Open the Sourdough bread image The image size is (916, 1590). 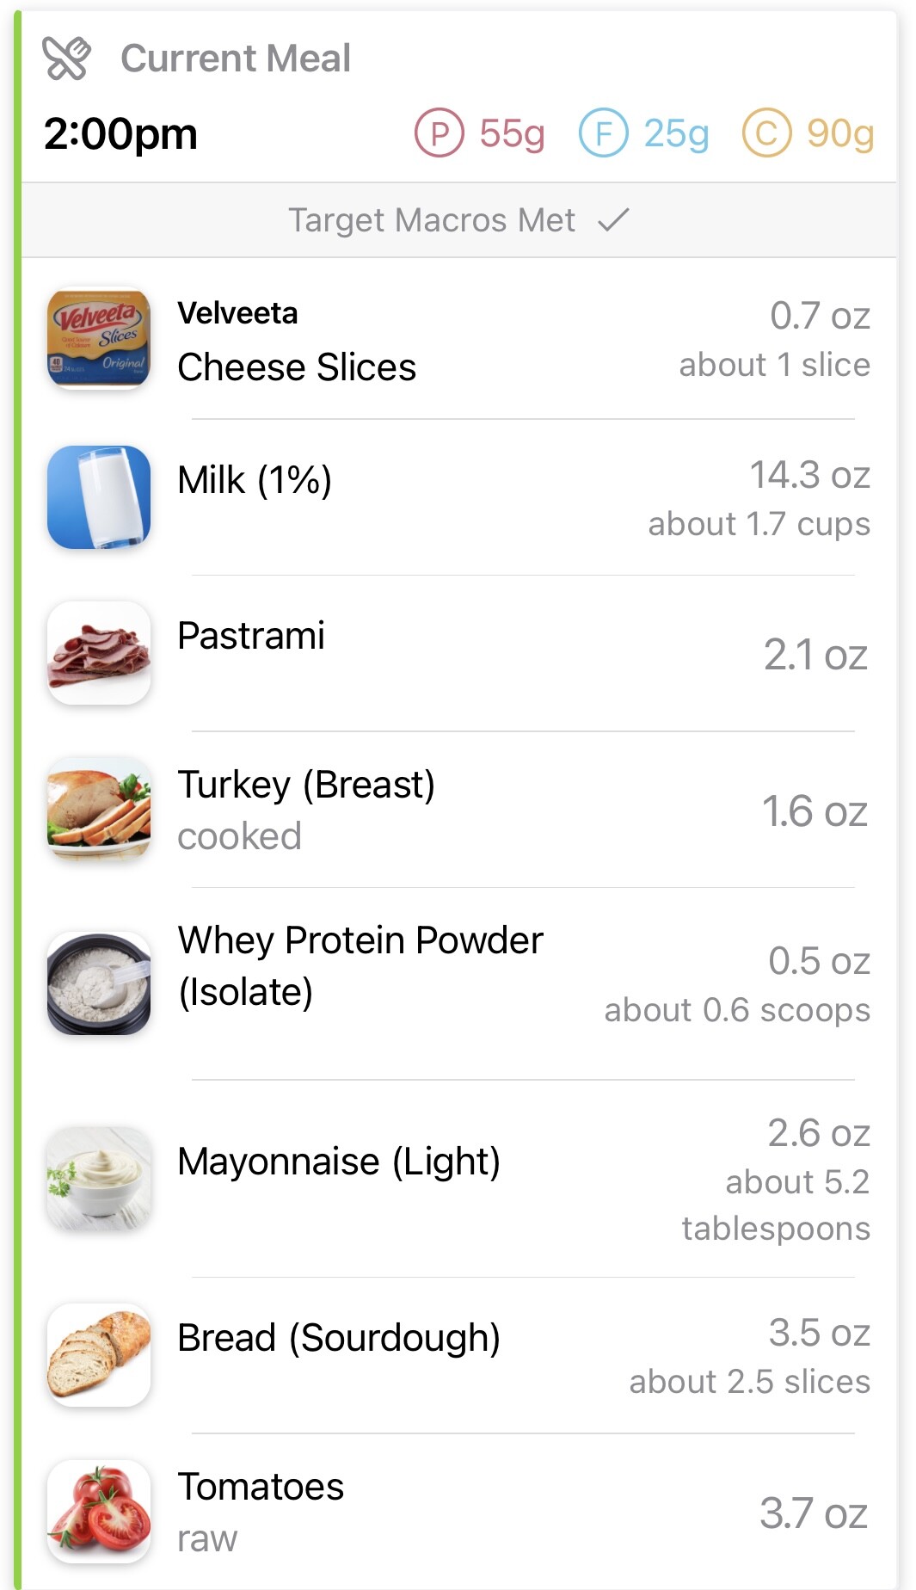click(99, 1355)
